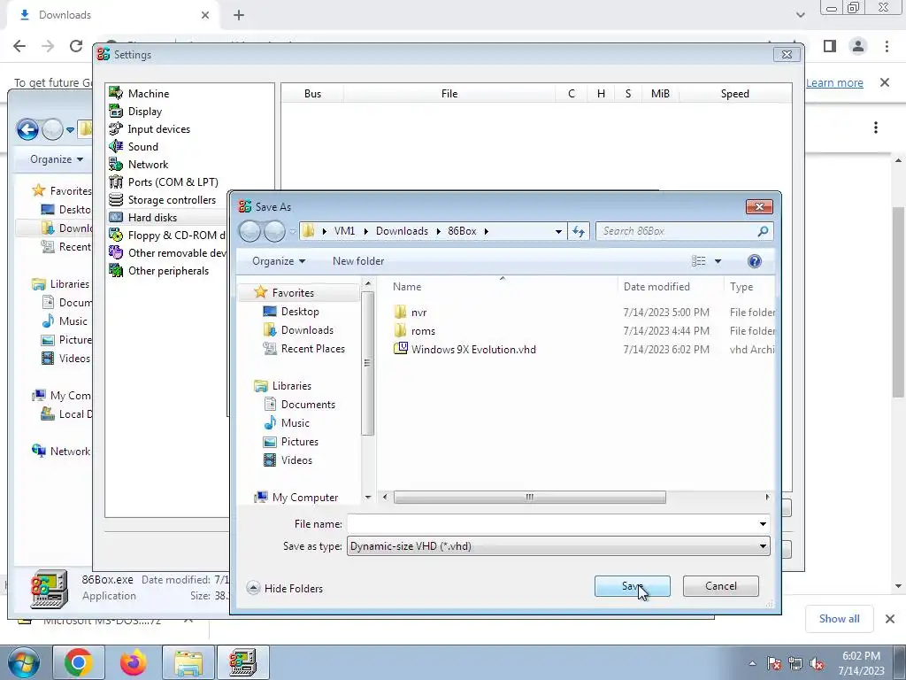This screenshot has width=906, height=680.
Task: Open Chrome three-dot menu
Action: tap(887, 46)
